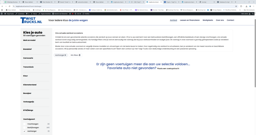Reload the page with the refresh icon
Screen dimensions: 256x135
[x=9, y=6]
